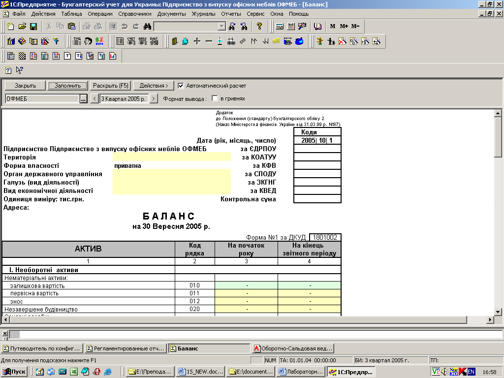Click the horizontal scrollbar right arrow
Viewport: 504px width, 378px height.
[490, 320]
